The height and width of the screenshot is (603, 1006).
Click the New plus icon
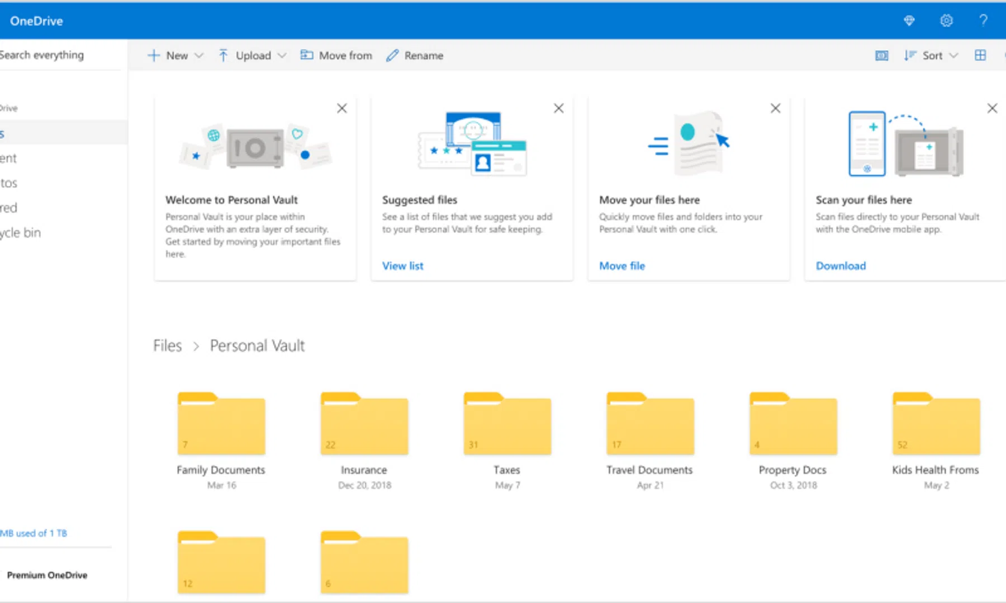tap(153, 55)
